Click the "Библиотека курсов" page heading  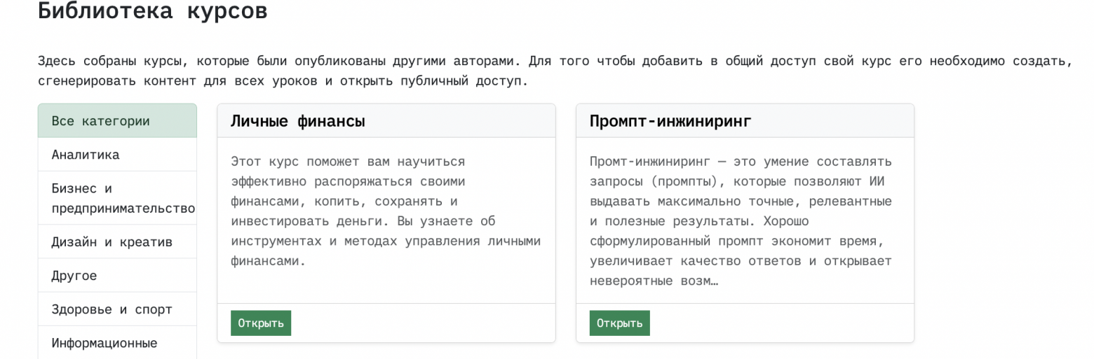click(152, 12)
